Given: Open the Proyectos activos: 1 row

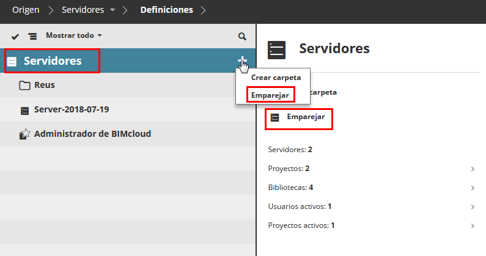Looking at the screenshot, I should (371, 225).
